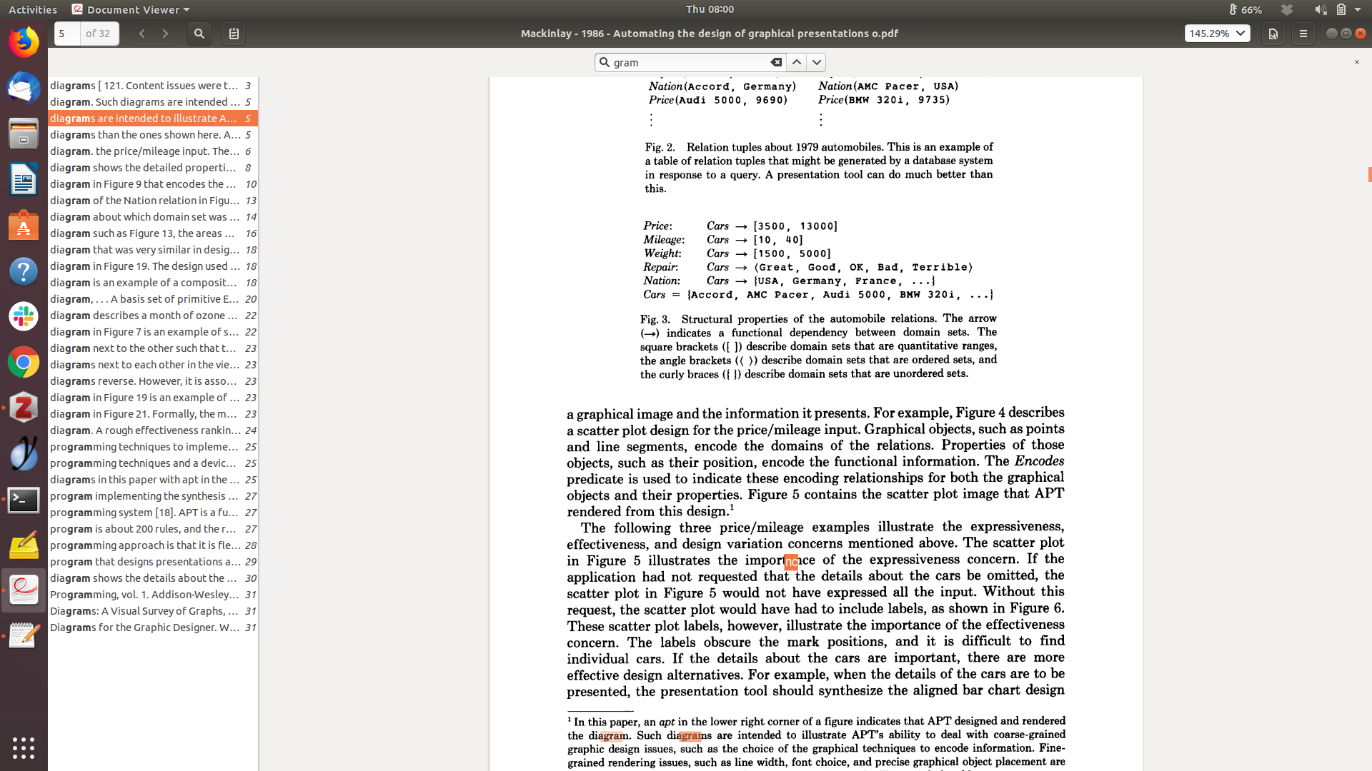The width and height of the screenshot is (1372, 771).
Task: Clear the search text field
Action: pyautogui.click(x=776, y=63)
